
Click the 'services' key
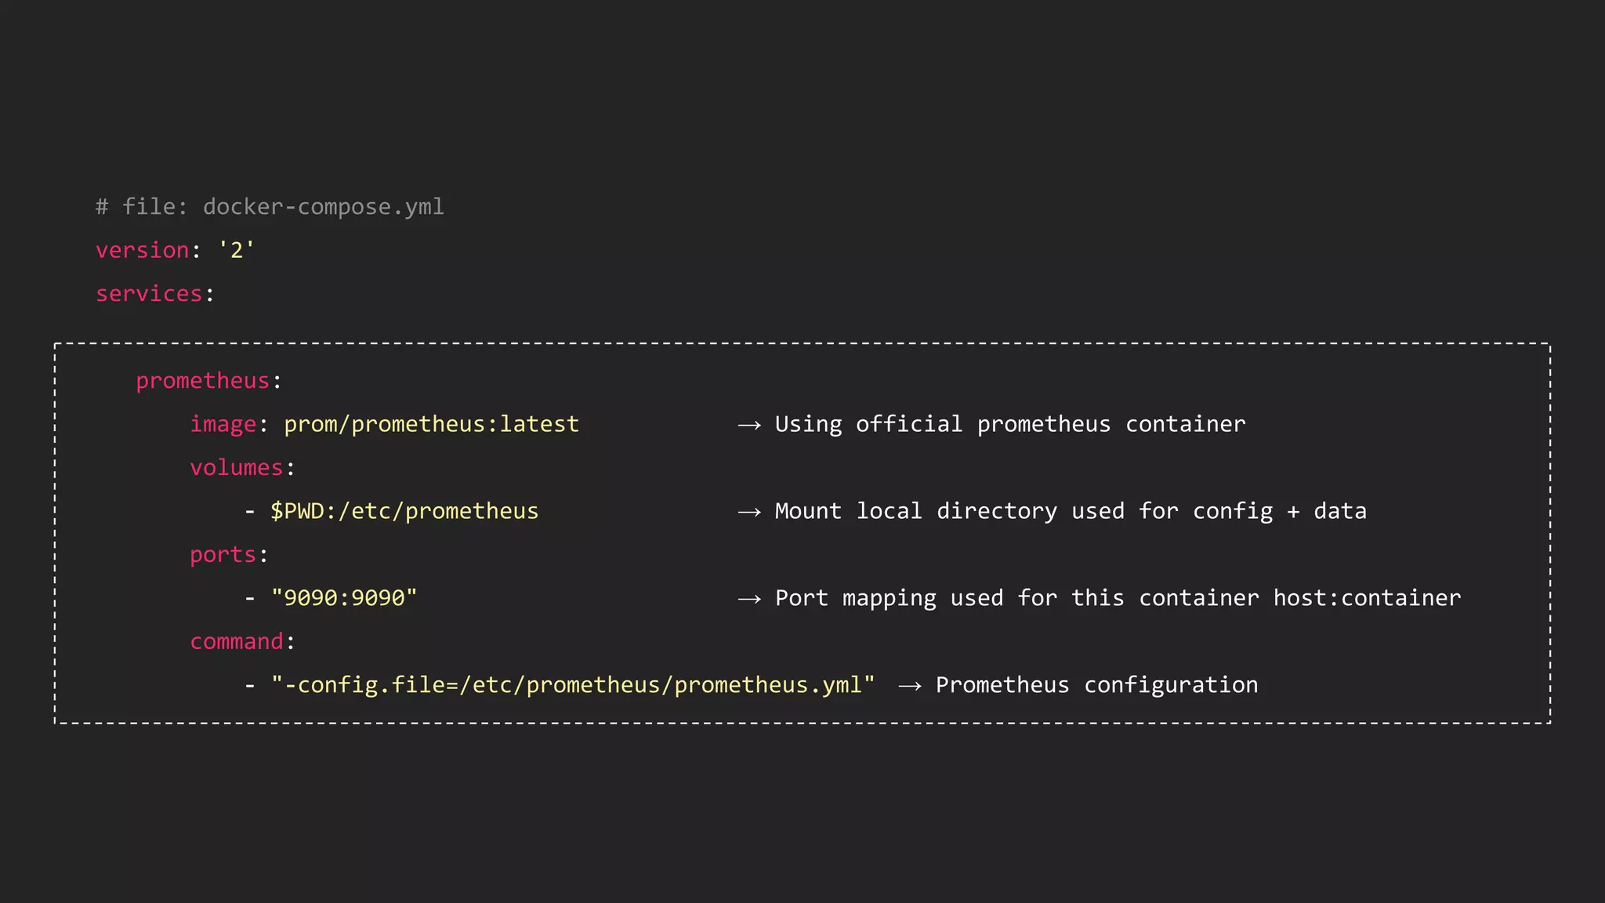point(149,294)
